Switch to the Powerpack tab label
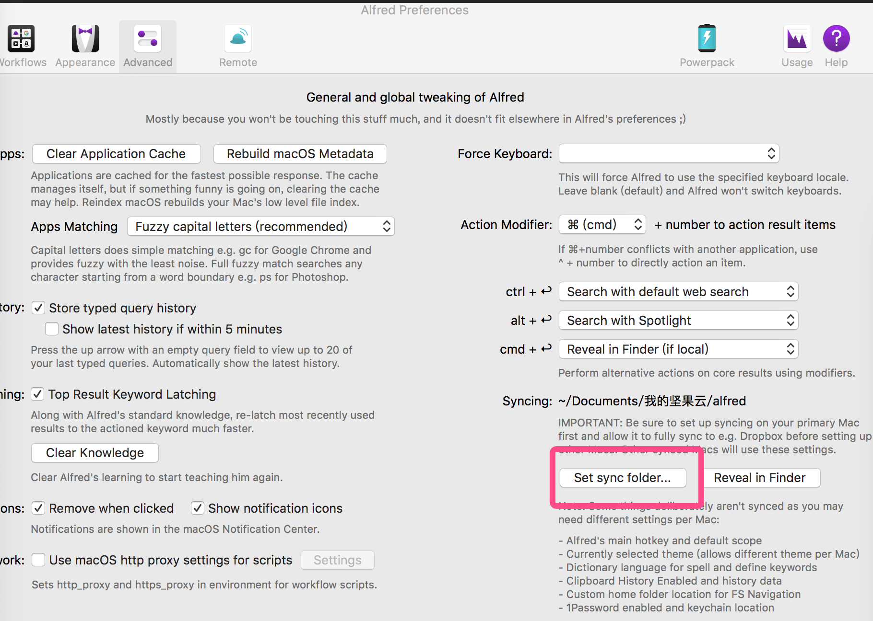This screenshot has height=621, width=873. tap(707, 62)
